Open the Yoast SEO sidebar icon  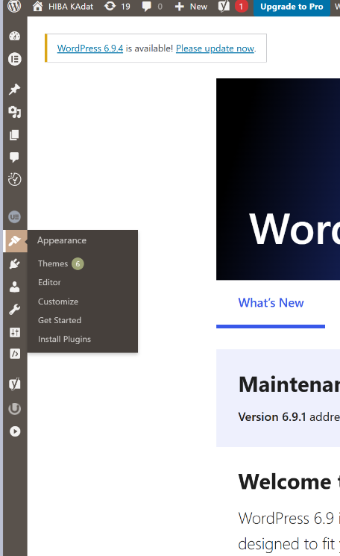coord(14,384)
